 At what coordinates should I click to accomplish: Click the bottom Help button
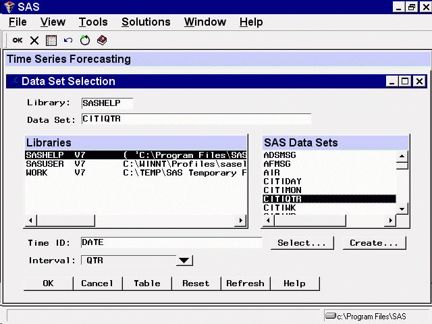pyautogui.click(x=295, y=283)
